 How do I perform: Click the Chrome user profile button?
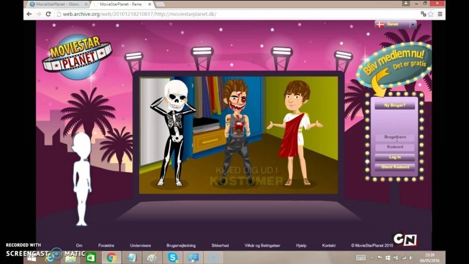[x=406, y=4]
